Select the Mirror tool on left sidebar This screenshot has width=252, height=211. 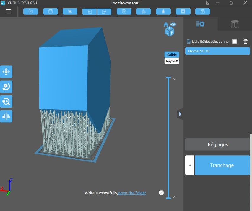6,116
